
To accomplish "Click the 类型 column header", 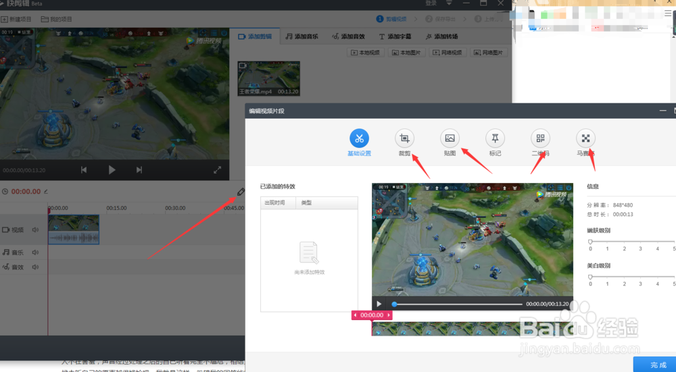I will pyautogui.click(x=327, y=203).
